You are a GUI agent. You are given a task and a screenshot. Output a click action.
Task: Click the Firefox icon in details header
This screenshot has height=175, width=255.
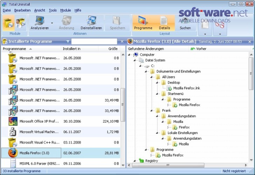point(130,41)
